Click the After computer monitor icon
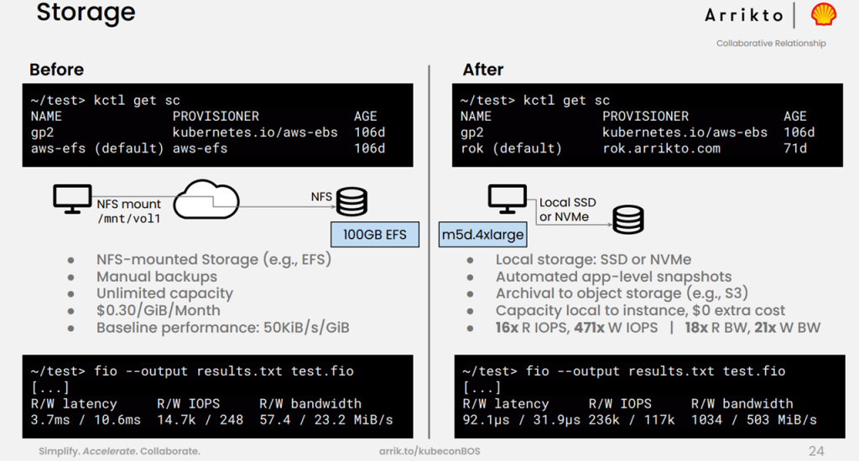859x461 pixels. [508, 199]
